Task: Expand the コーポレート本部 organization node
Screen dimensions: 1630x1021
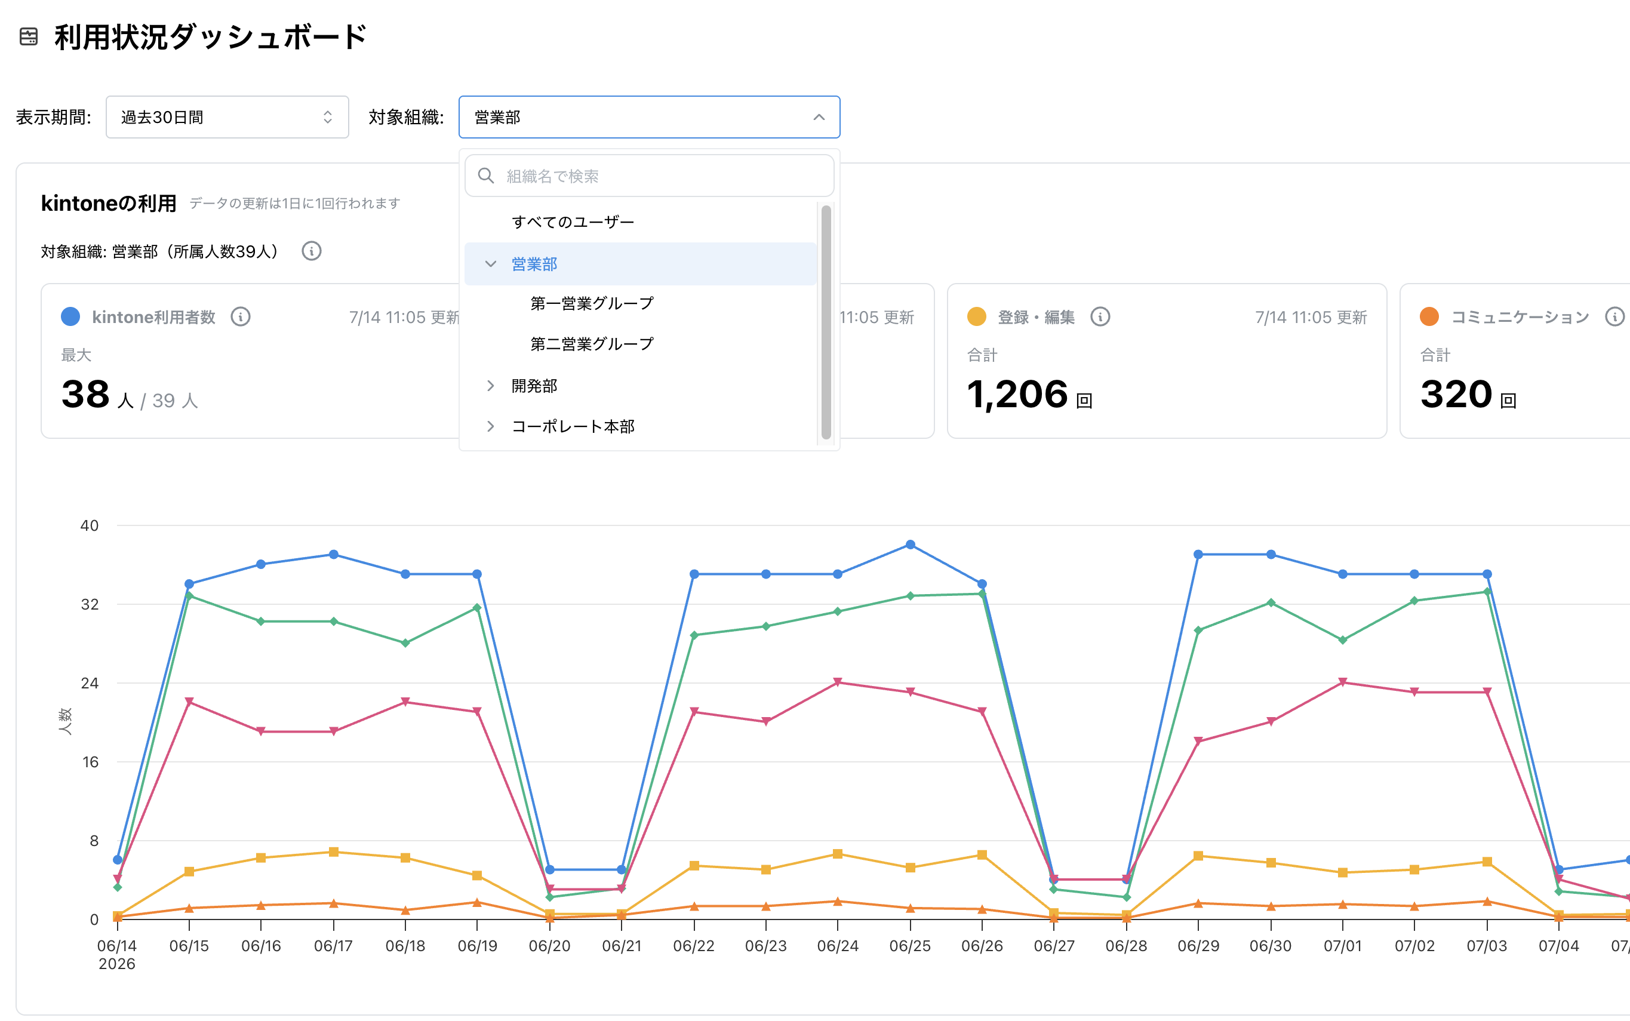Action: [x=491, y=426]
